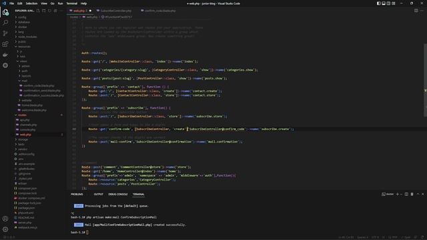Viewport: 427px width, 240px height.
Task: Toggle Panel layout icon in title bar
Action: (384, 3)
